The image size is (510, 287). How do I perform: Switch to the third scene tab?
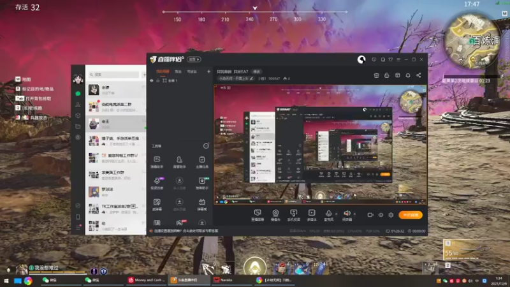point(192,71)
